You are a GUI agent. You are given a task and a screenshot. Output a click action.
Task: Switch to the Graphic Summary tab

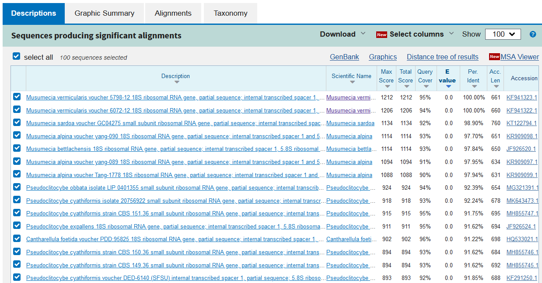point(105,13)
